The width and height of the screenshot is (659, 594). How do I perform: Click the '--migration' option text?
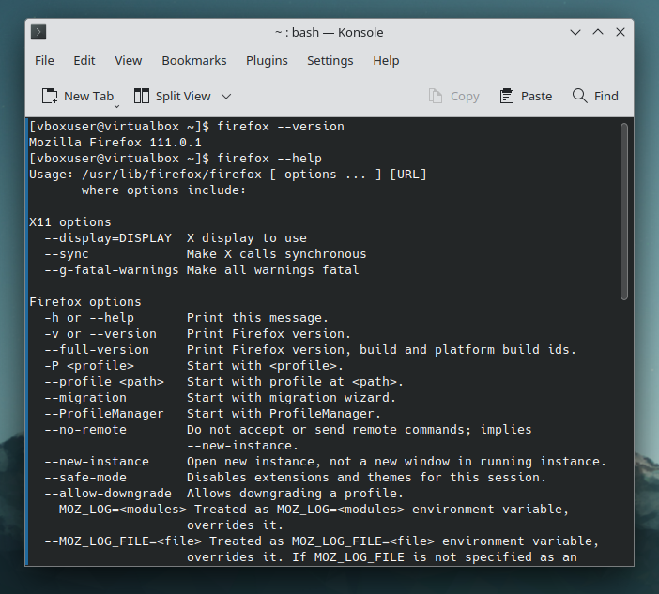pos(85,398)
